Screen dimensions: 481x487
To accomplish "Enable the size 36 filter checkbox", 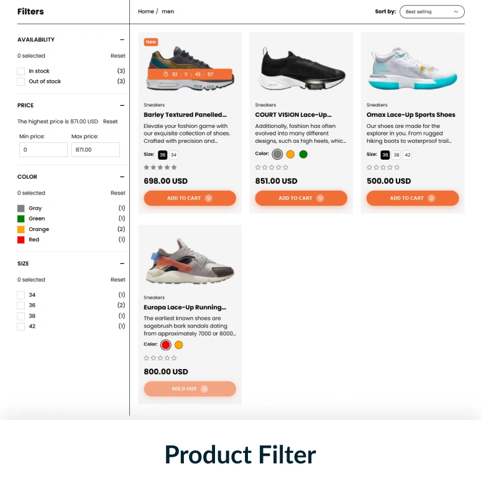I will 21,306.
